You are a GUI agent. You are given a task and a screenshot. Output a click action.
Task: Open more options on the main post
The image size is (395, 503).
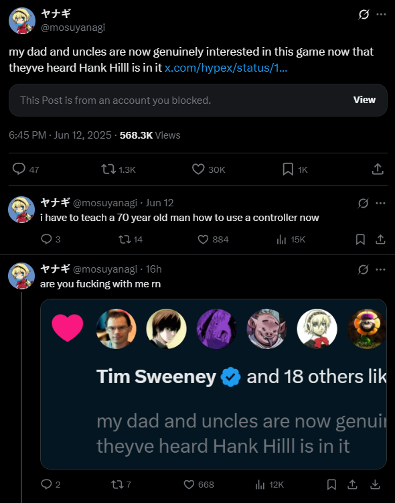click(x=381, y=15)
